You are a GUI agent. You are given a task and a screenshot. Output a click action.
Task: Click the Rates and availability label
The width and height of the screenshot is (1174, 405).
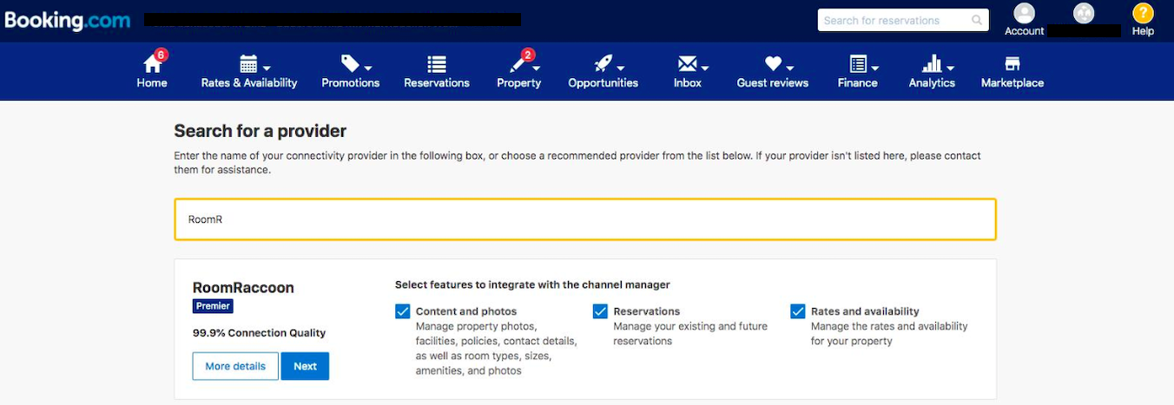point(865,311)
